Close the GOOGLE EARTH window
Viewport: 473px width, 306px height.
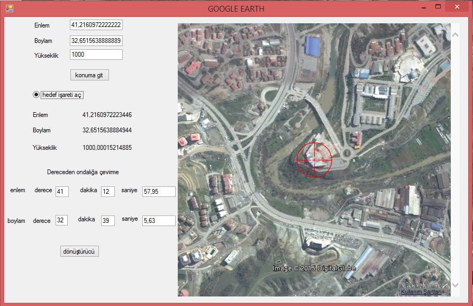(x=457, y=7)
